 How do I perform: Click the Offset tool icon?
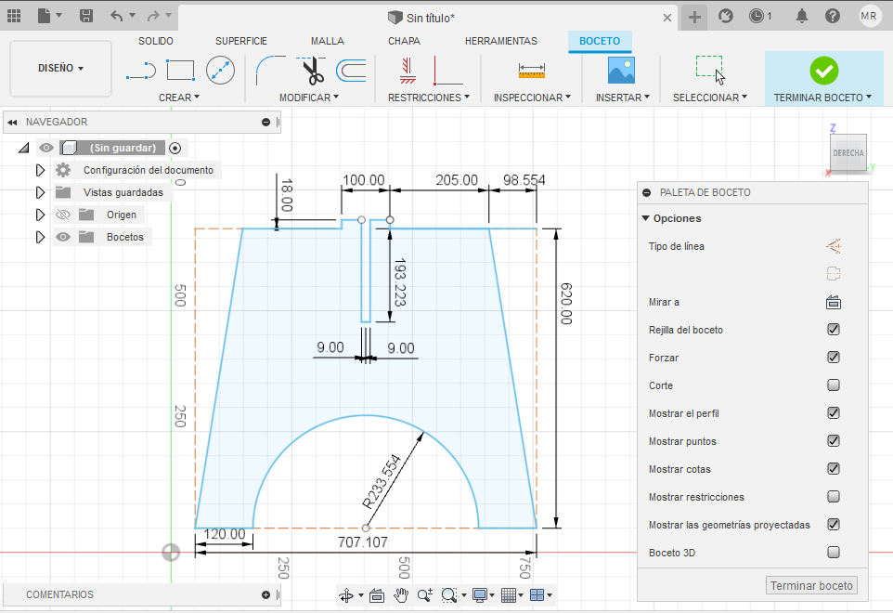pos(350,70)
